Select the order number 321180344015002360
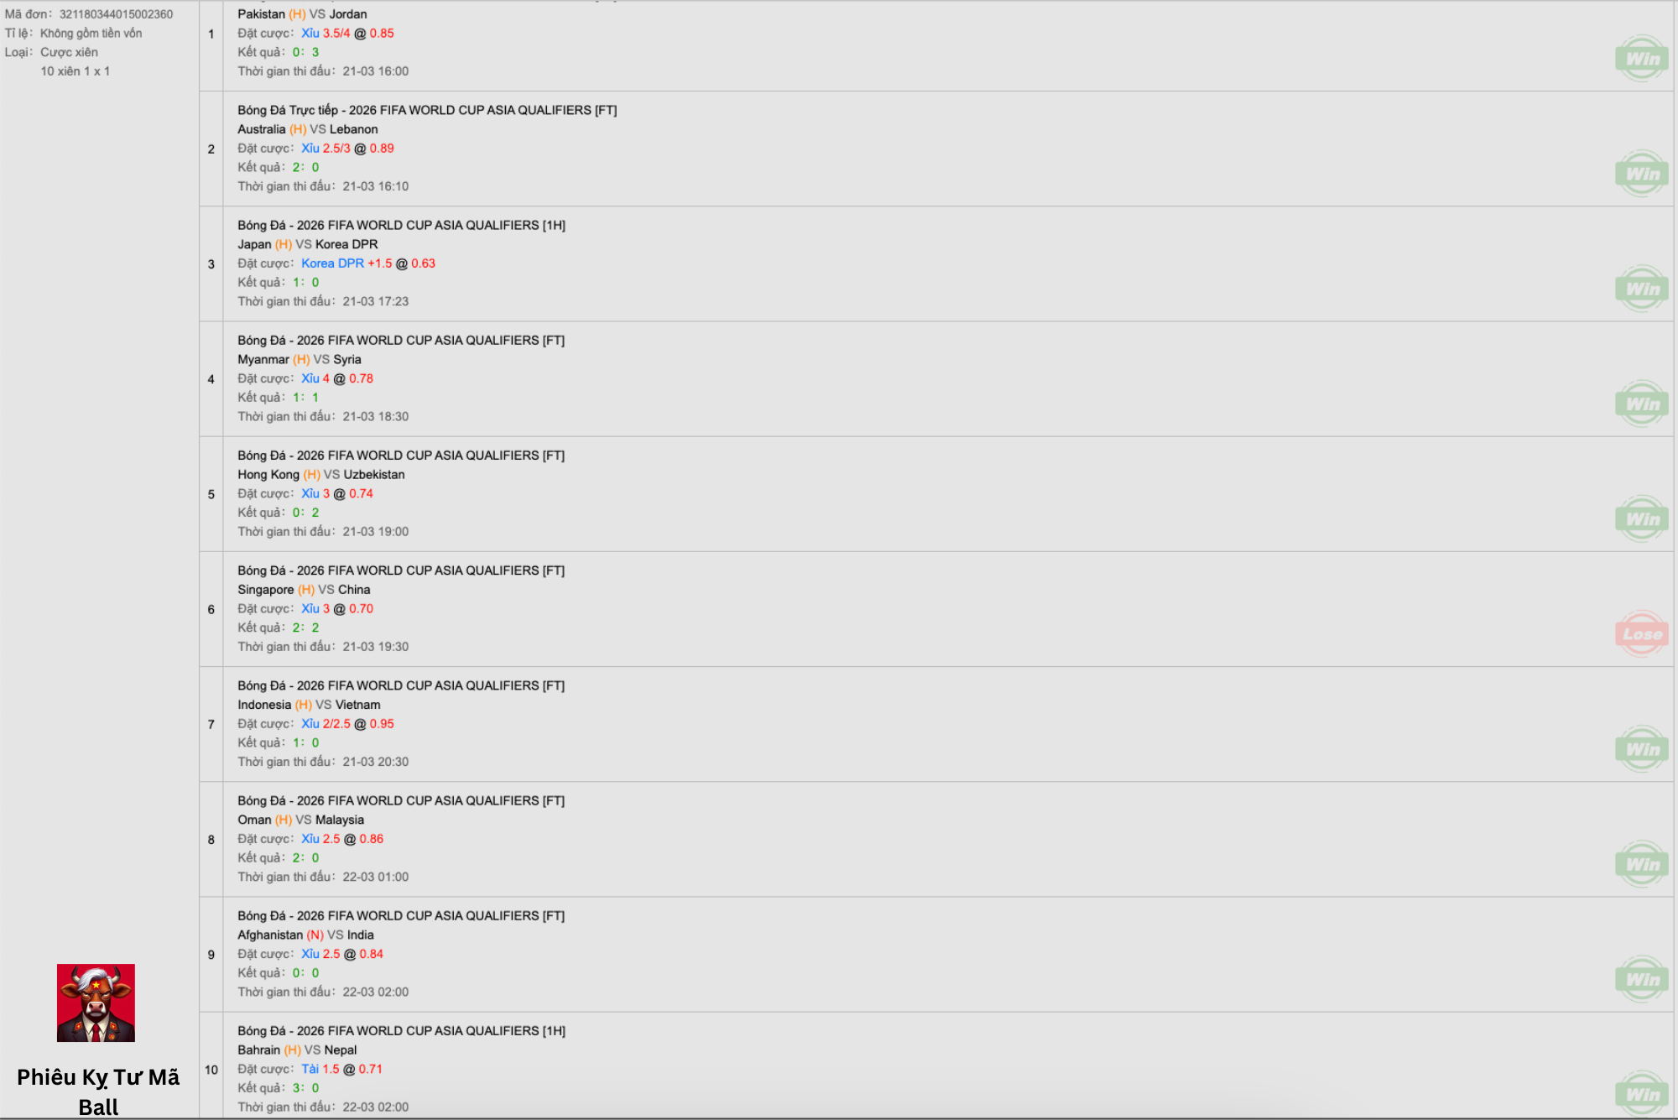1678x1120 pixels. (x=116, y=14)
